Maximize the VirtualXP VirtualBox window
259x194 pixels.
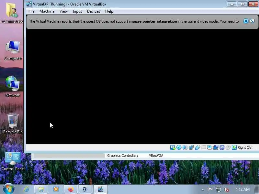[242, 4]
